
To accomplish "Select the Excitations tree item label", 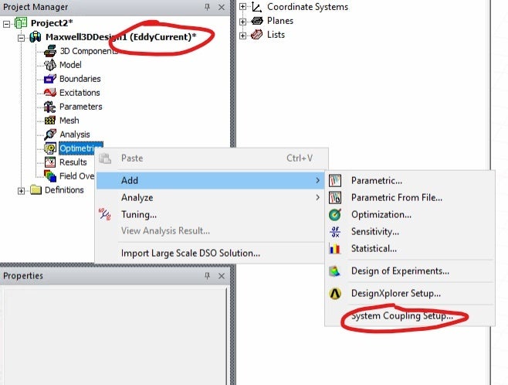I will pyautogui.click(x=80, y=93).
